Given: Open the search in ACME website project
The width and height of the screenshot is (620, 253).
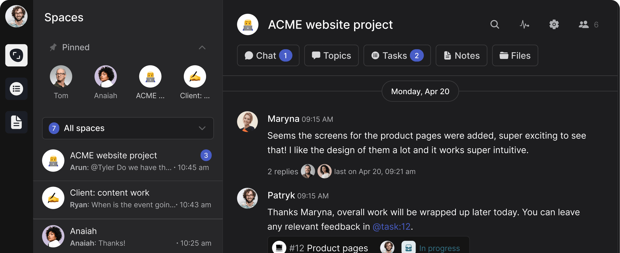Looking at the screenshot, I should (x=495, y=24).
